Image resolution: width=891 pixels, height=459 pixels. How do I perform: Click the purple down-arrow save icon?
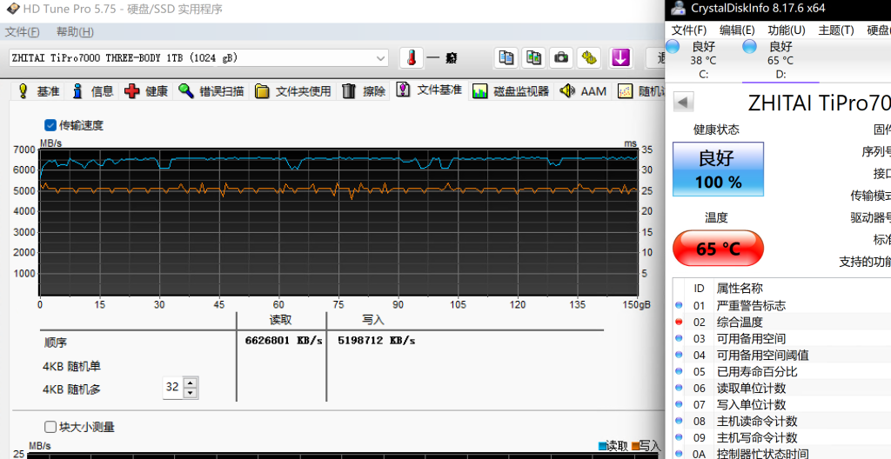(620, 57)
